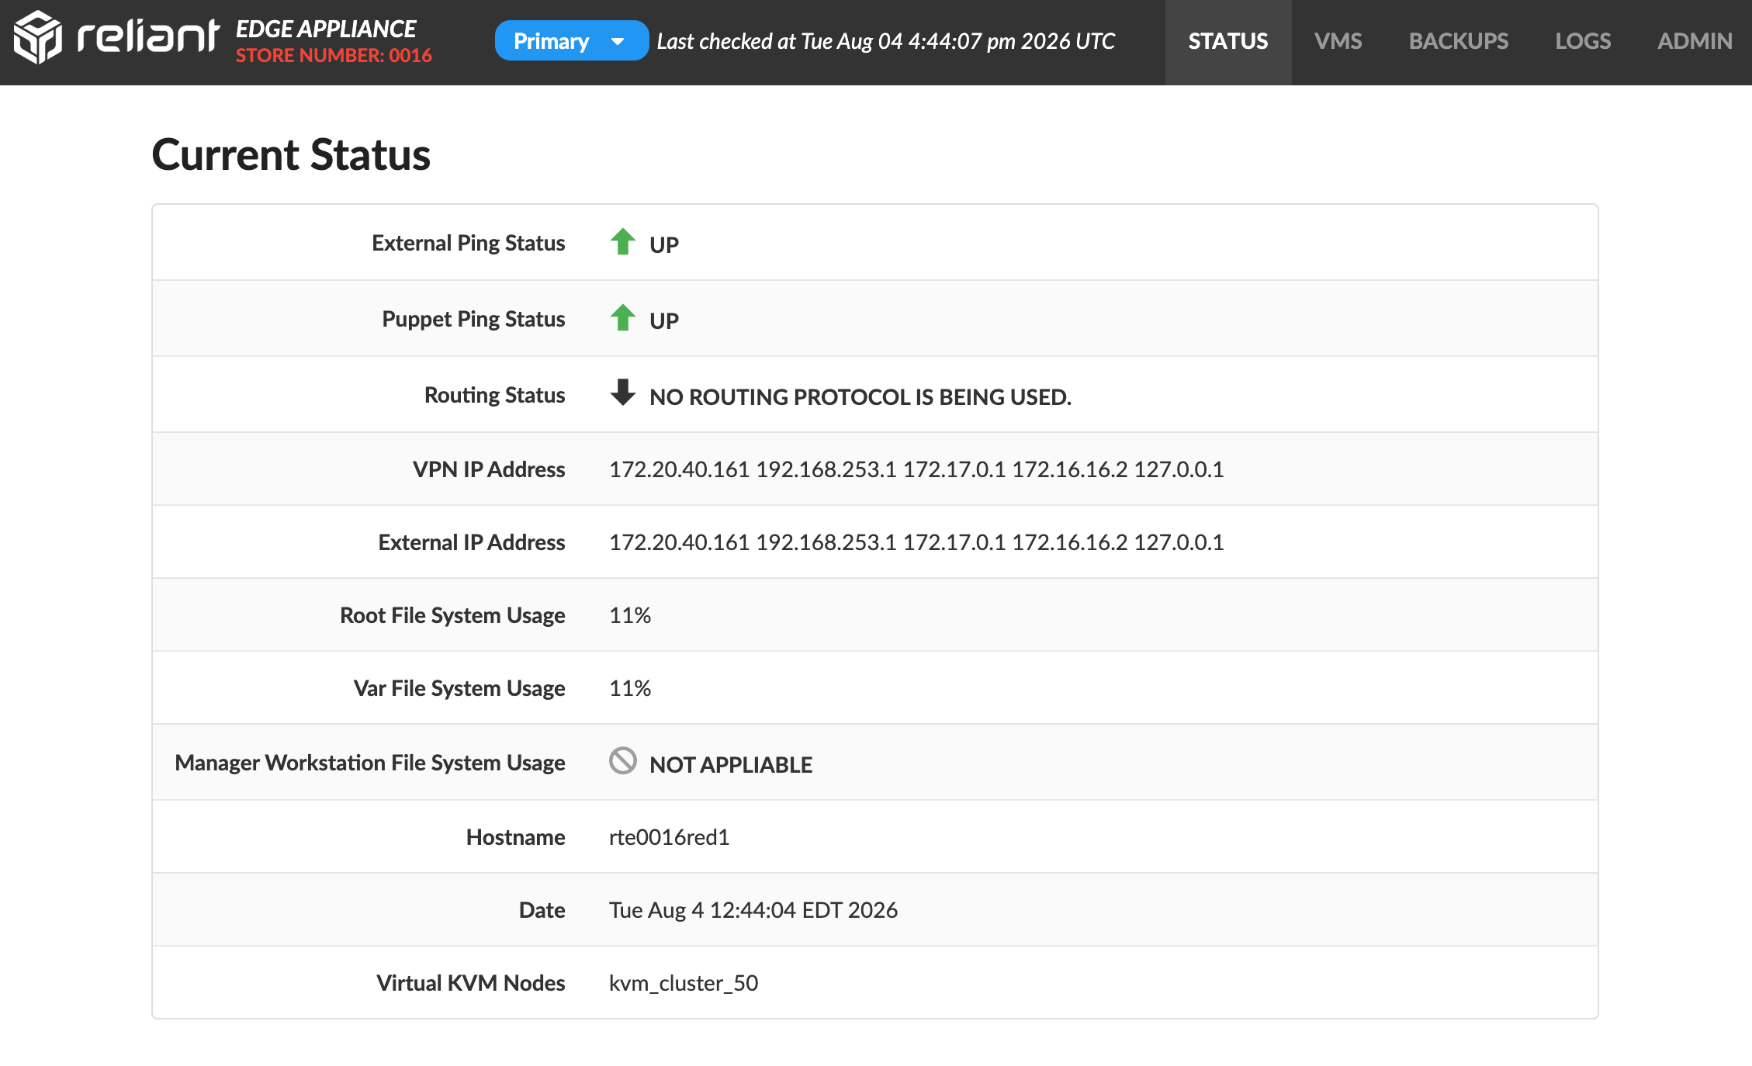The height and width of the screenshot is (1066, 1752).
Task: Click the Var File System Usage label
Action: (x=459, y=689)
